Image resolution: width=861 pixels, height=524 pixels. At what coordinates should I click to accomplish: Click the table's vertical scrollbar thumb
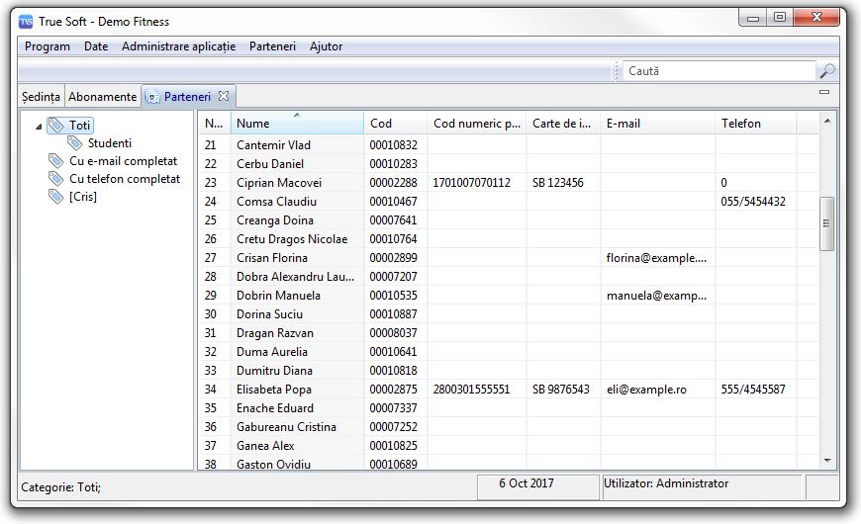pyautogui.click(x=826, y=222)
